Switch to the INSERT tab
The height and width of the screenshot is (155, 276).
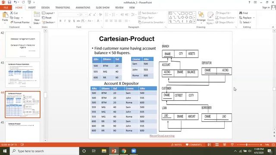(32, 8)
